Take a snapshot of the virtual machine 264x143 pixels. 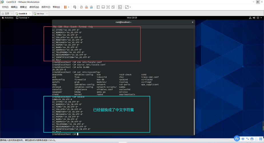pos(81,7)
